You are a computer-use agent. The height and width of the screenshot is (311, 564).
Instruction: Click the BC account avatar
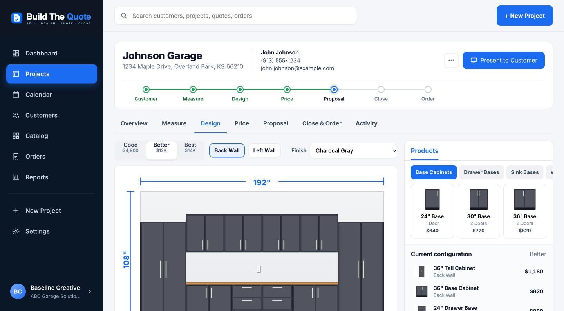(x=18, y=291)
